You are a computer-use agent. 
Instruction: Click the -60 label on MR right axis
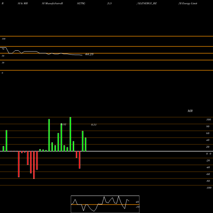coord(208,174)
